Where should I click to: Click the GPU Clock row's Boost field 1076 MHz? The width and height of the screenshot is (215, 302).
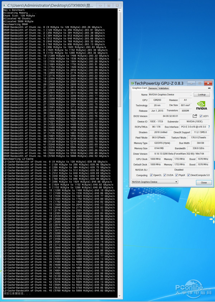click(203, 159)
